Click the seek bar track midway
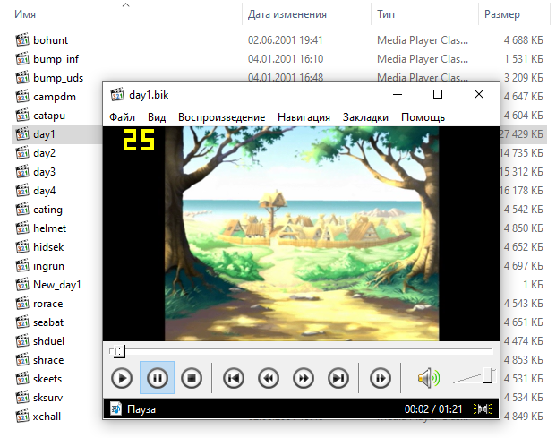The width and height of the screenshot is (556, 438). (x=302, y=351)
